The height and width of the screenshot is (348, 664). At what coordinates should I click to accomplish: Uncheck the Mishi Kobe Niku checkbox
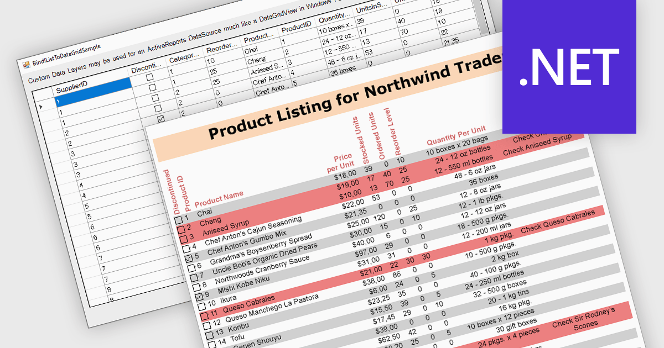coord(200,297)
